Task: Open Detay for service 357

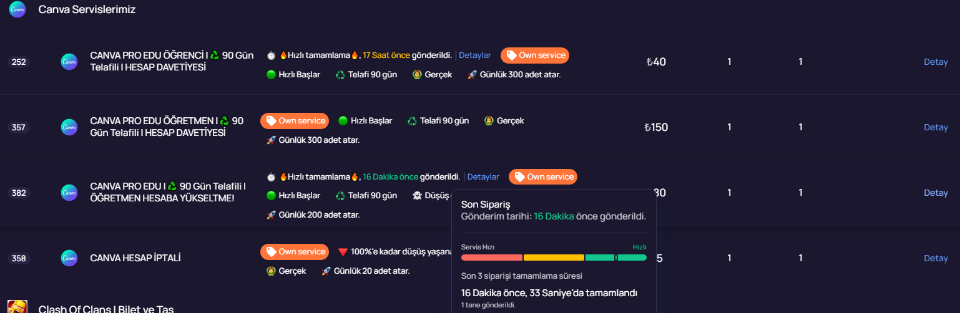Action: click(x=936, y=127)
